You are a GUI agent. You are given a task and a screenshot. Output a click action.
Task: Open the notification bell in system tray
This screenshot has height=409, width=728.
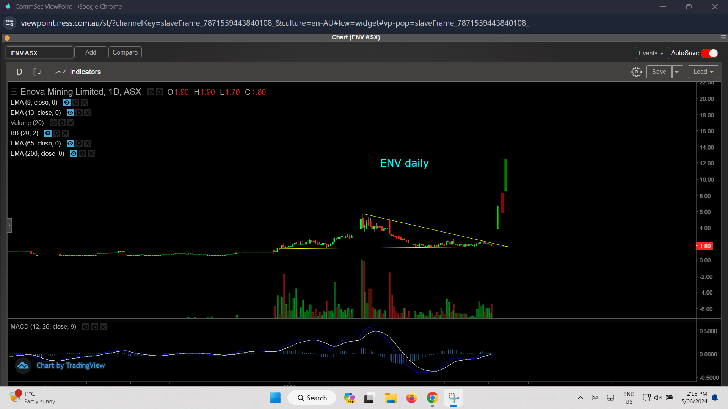pyautogui.click(x=715, y=398)
